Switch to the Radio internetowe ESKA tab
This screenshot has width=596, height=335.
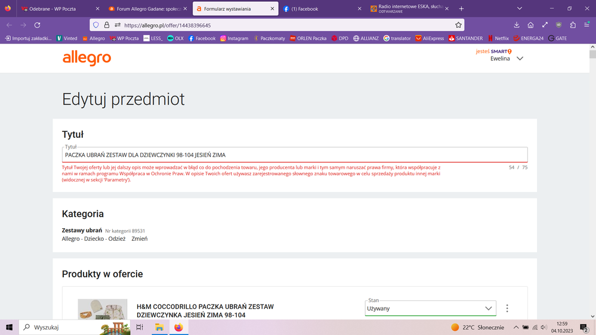410,9
